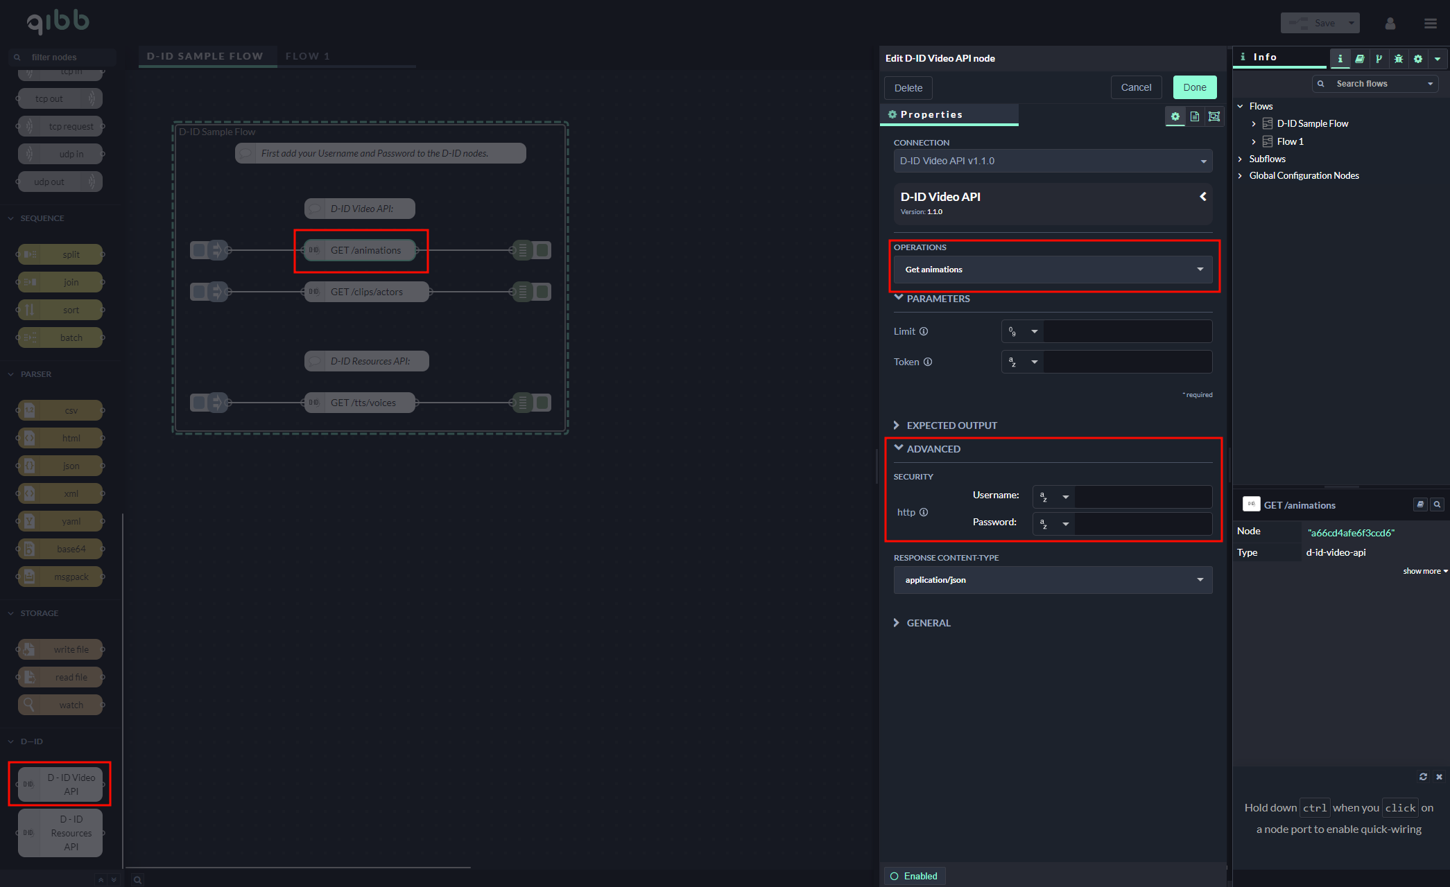
Task: Click the Done button
Action: point(1194,87)
